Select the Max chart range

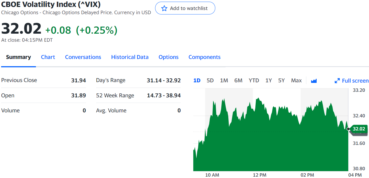[296, 80]
